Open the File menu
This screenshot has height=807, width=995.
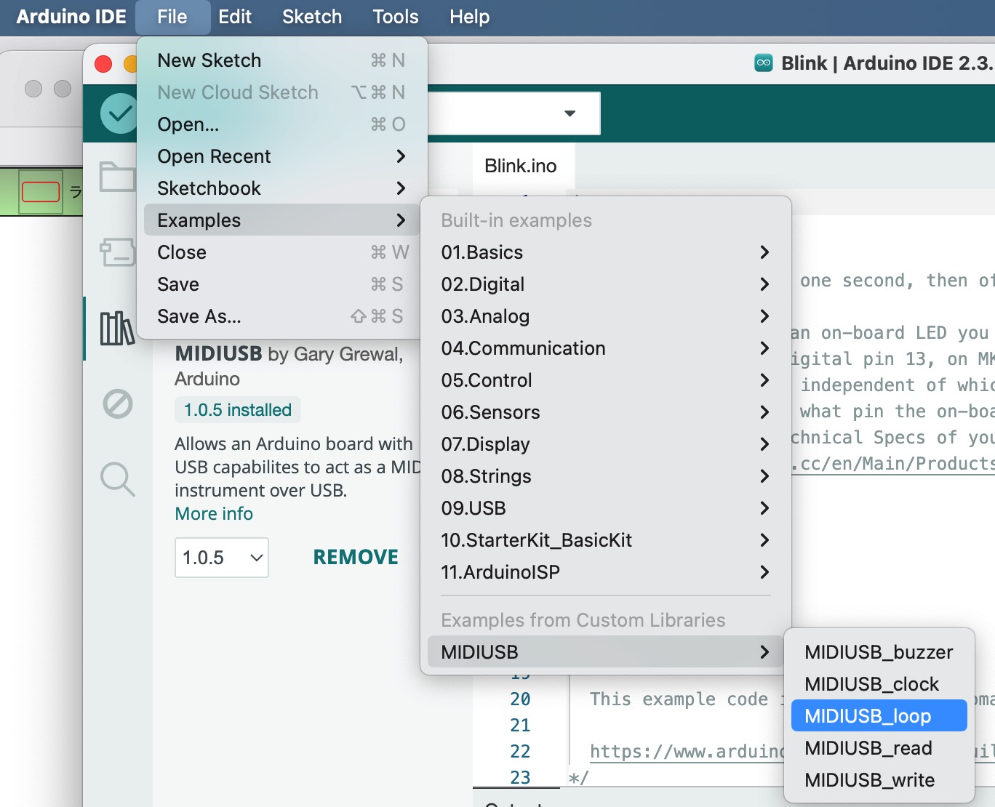[172, 17]
